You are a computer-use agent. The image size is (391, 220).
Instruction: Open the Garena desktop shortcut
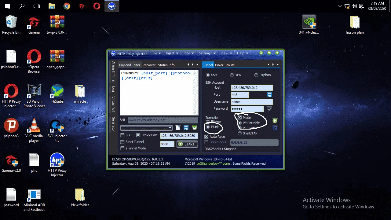tap(34, 25)
